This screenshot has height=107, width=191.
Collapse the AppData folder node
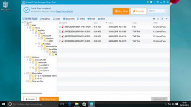31,30
